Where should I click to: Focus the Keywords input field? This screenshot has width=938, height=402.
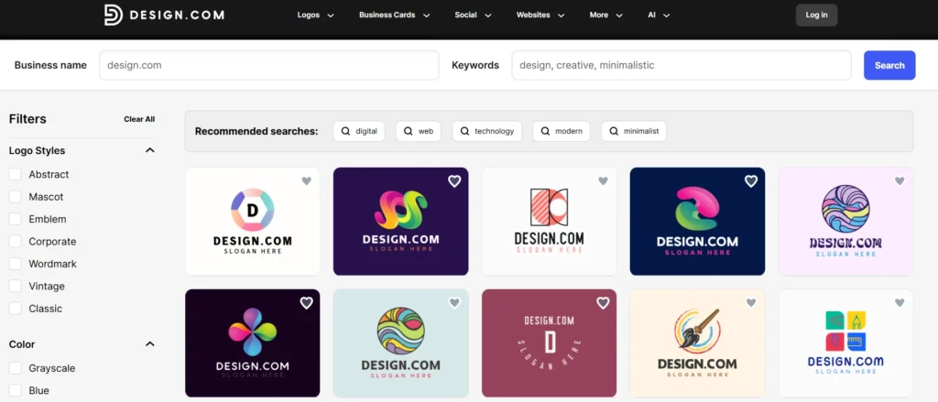coord(682,65)
